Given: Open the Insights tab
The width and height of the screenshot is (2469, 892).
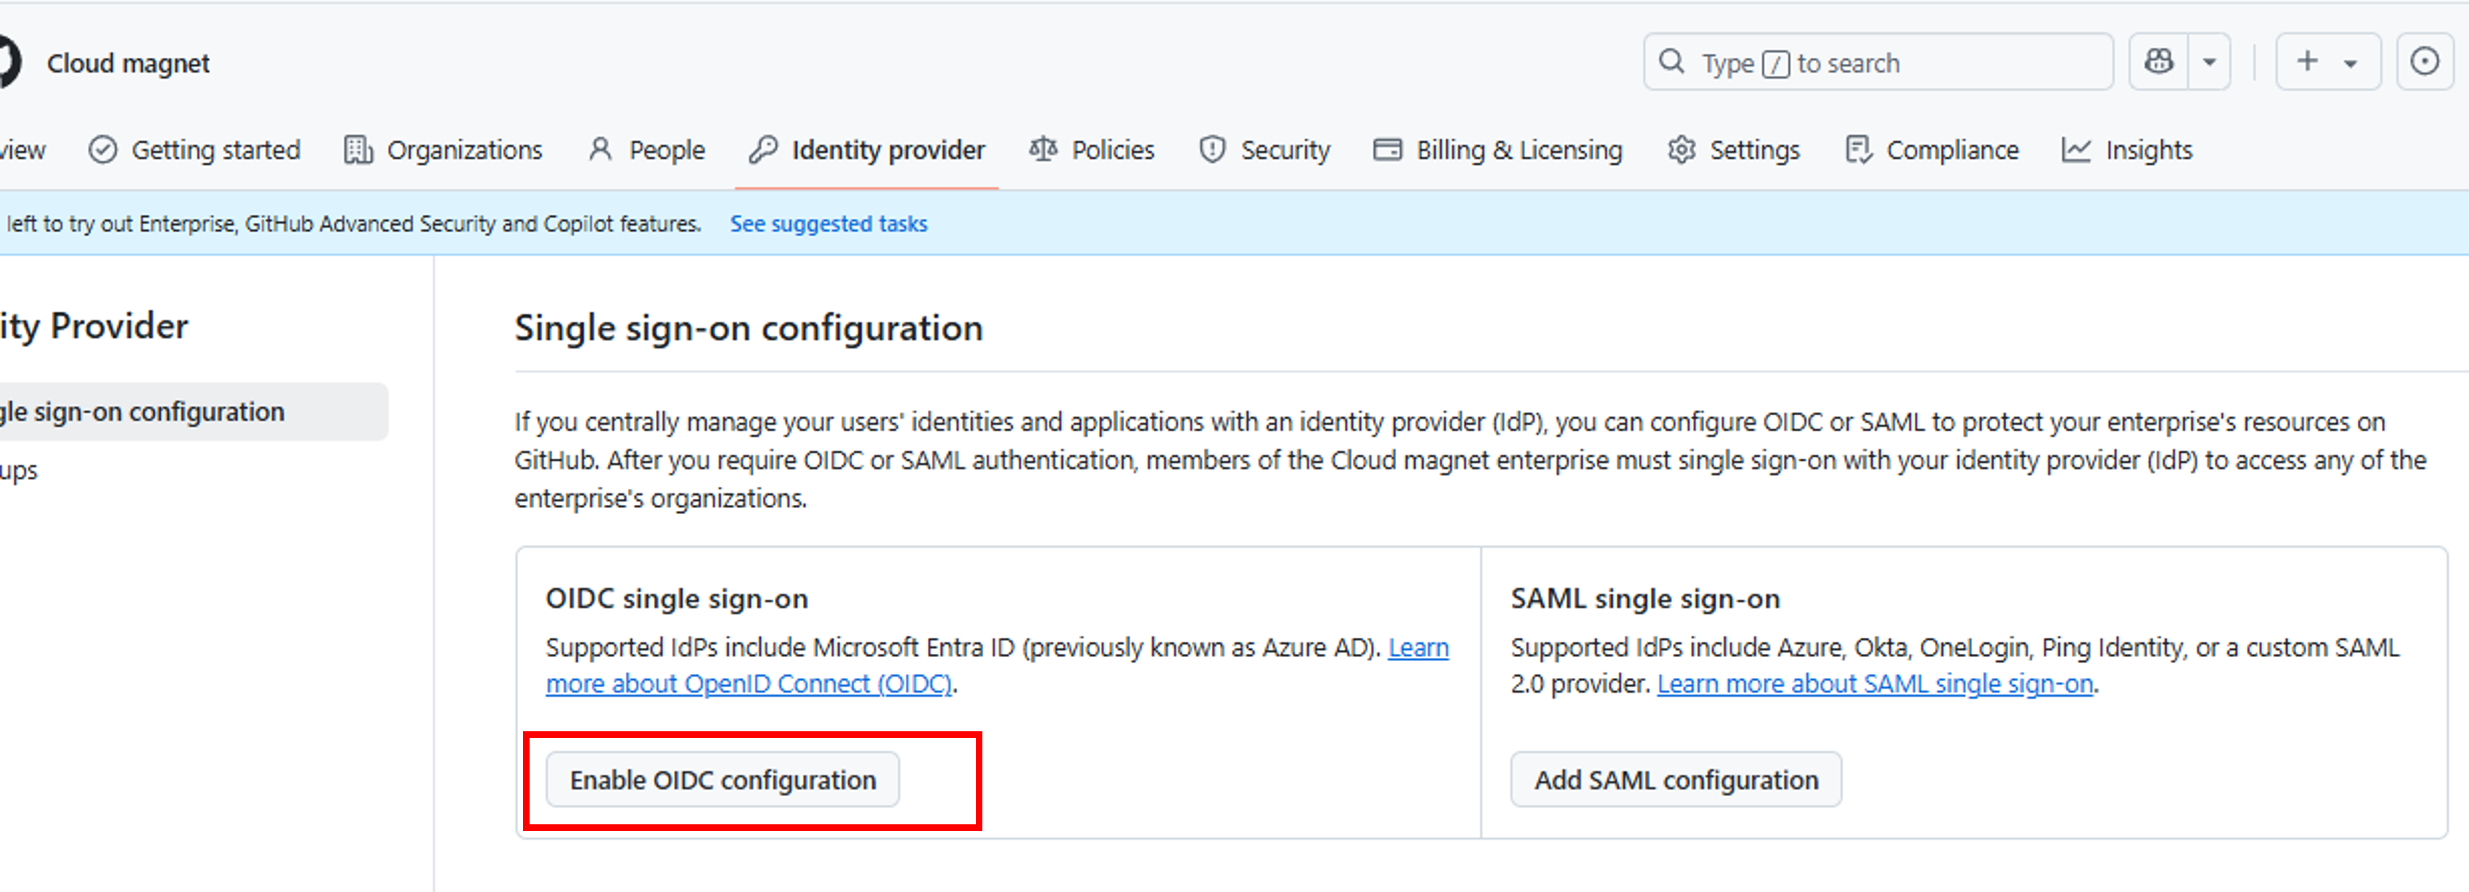Looking at the screenshot, I should click(2127, 150).
